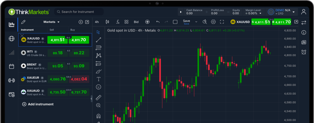Open the transfer arrows icon in right sidebar

pos(304,22)
